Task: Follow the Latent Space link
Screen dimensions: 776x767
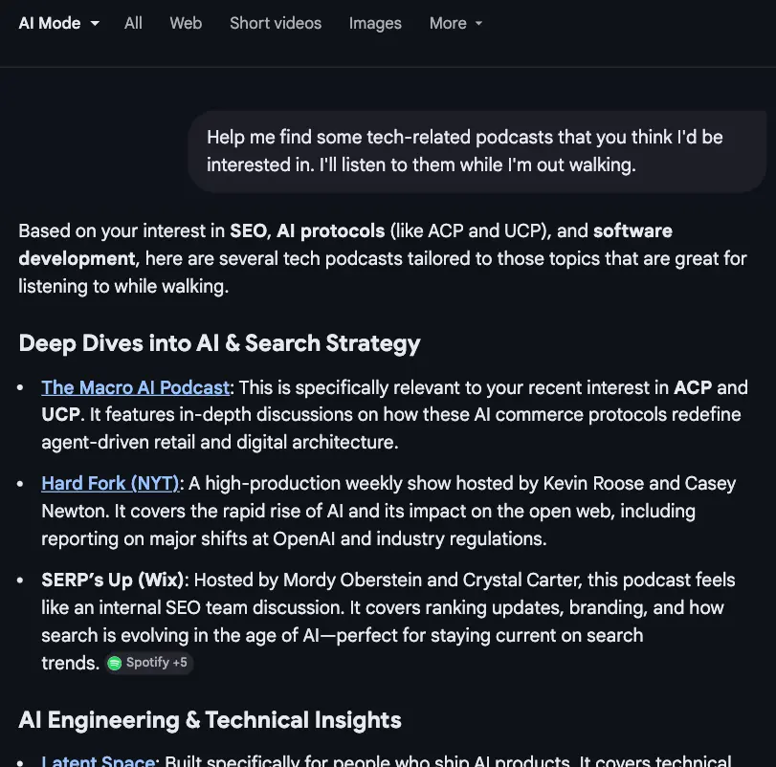Action: 99,761
